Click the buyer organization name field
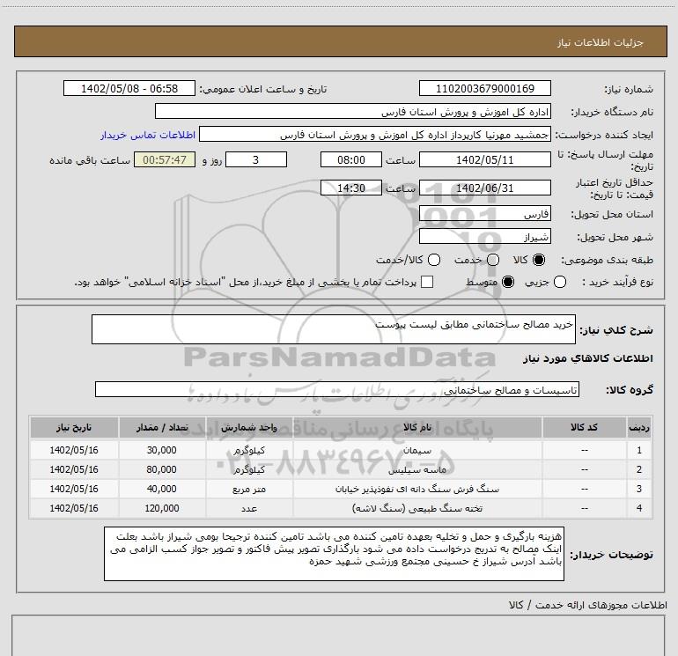 [x=353, y=111]
